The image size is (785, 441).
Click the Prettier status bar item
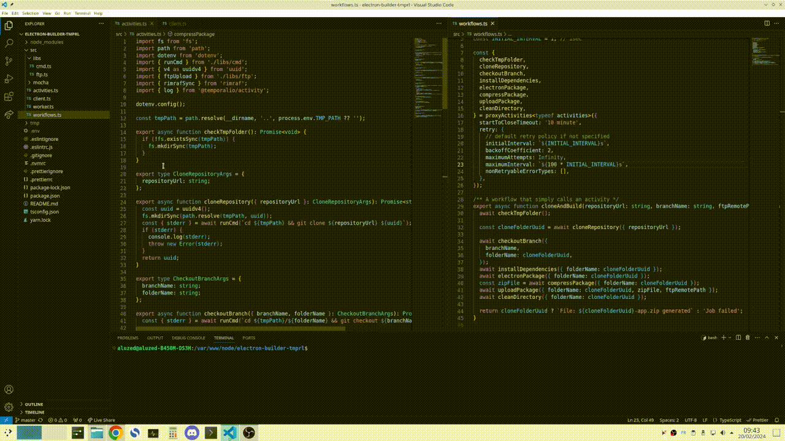tap(757, 420)
